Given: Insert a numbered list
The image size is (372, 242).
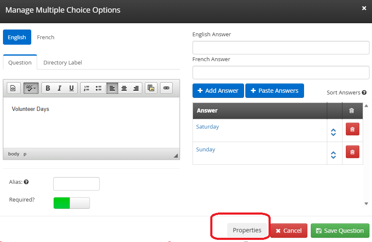Looking at the screenshot, I should click(87, 88).
